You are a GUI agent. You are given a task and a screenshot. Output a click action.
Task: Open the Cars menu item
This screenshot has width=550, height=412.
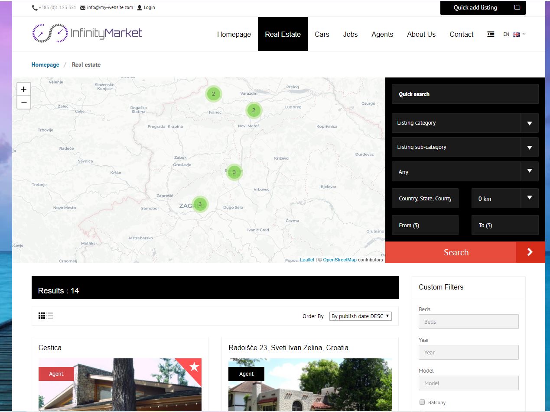click(x=322, y=34)
